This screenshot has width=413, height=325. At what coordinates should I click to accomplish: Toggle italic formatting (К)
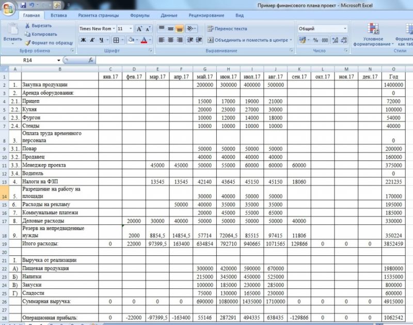92,40
